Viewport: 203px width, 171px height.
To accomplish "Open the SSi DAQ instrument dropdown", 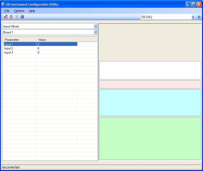I will (193, 17).
